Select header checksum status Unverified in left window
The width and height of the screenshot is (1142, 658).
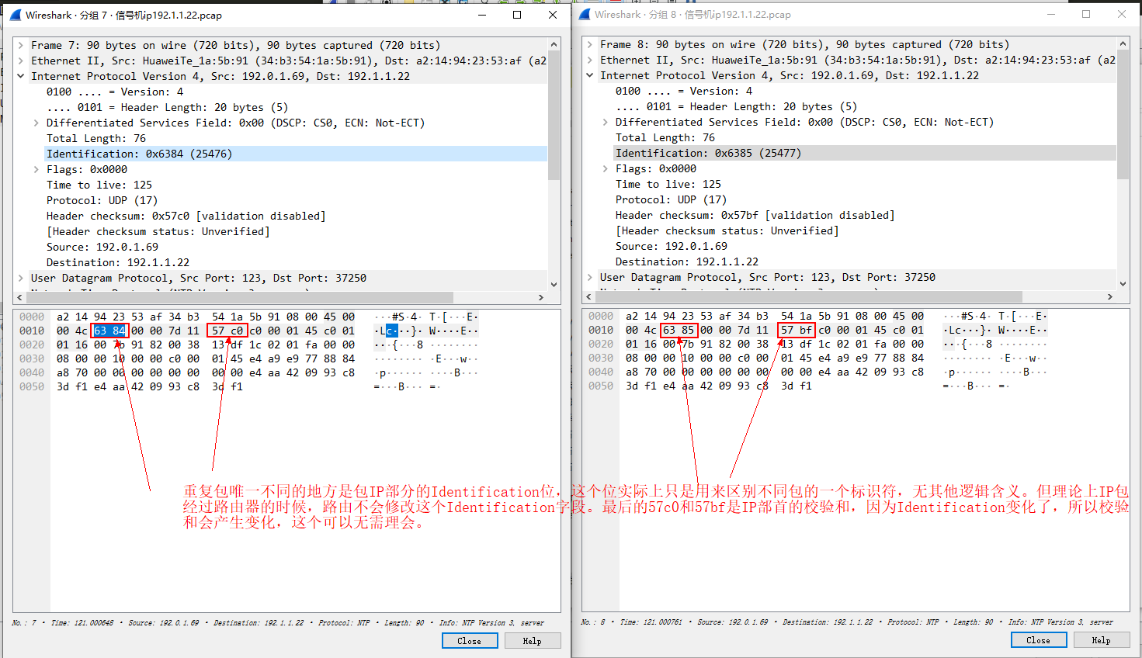(158, 231)
